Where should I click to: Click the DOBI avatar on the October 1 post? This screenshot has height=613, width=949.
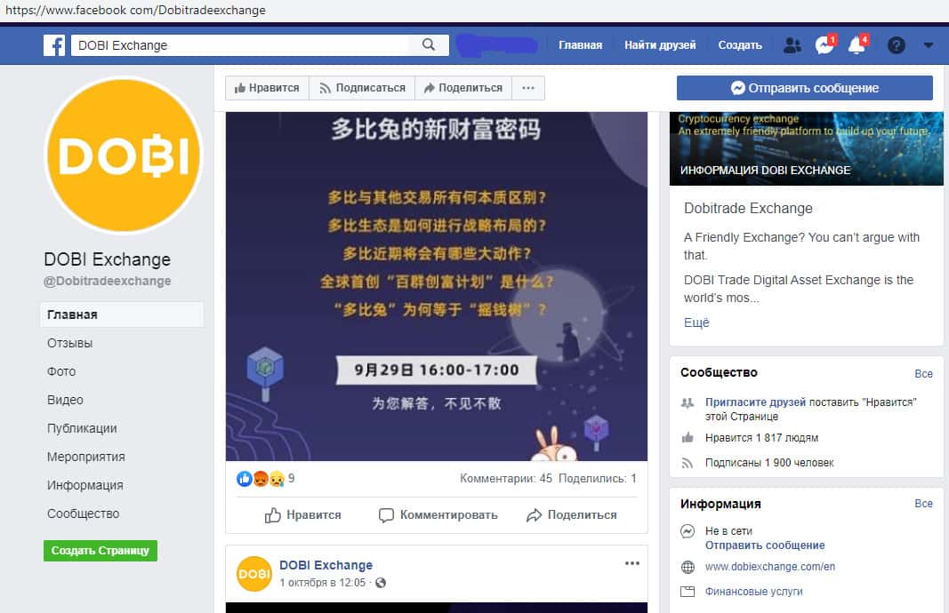point(254,573)
